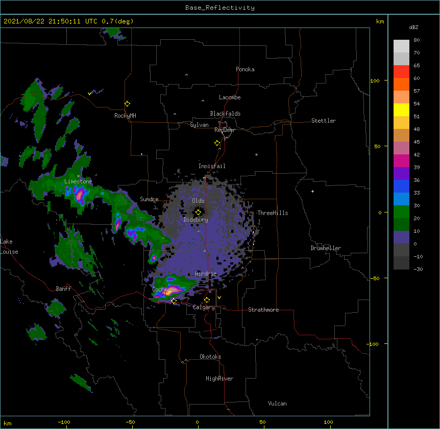Click the -100 tick on the bottom km axis
The width and height of the screenshot is (440, 429).
pyautogui.click(x=64, y=422)
